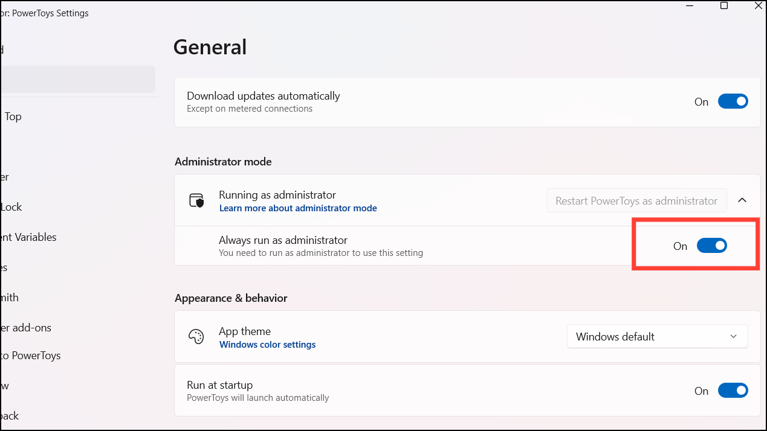Select Environment Variables in the sidebar
Screen dimensions: 767x431
pyautogui.click(x=28, y=237)
